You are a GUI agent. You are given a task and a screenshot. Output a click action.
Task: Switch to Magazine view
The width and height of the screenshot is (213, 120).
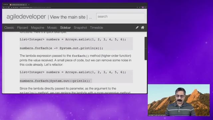pos(38,28)
